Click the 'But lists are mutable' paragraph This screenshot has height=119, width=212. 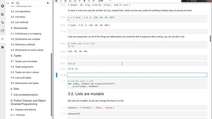[x=96, y=101]
